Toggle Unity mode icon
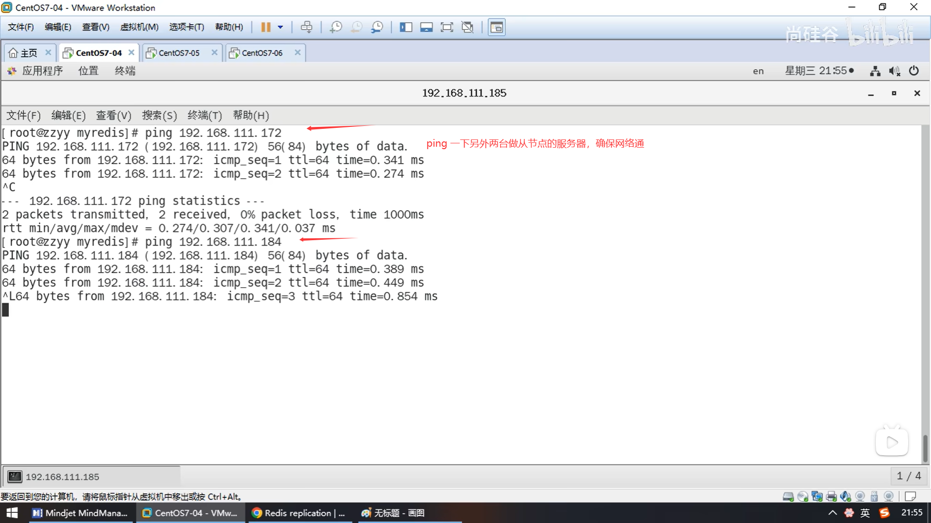931x523 pixels. (x=467, y=27)
